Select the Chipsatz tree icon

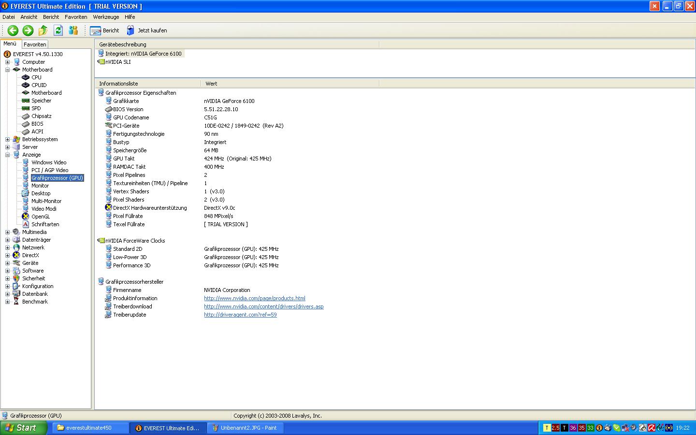pos(26,116)
